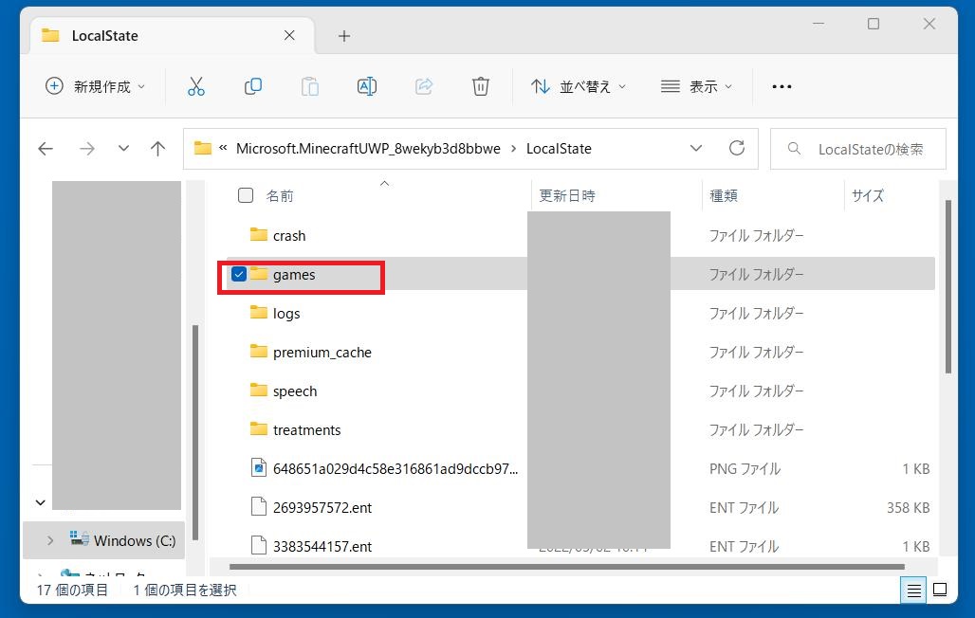Uncheck the games folder checkbox
The height and width of the screenshot is (618, 975).
click(x=239, y=275)
